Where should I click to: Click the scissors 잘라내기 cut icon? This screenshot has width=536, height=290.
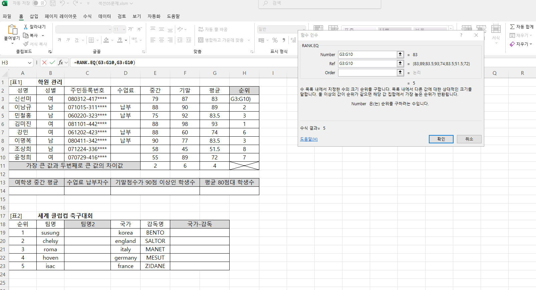(26, 27)
